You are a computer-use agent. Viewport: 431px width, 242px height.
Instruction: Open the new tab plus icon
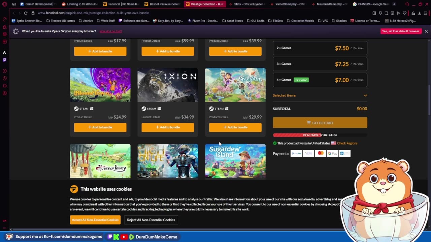tap(394, 4)
